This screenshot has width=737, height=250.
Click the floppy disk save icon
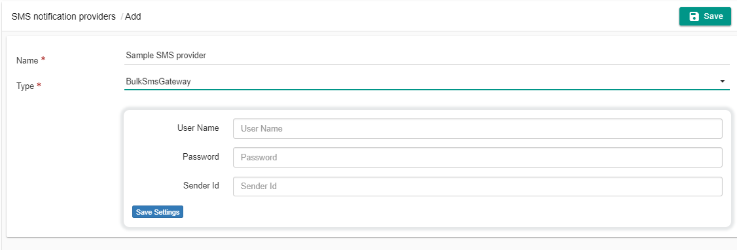694,16
